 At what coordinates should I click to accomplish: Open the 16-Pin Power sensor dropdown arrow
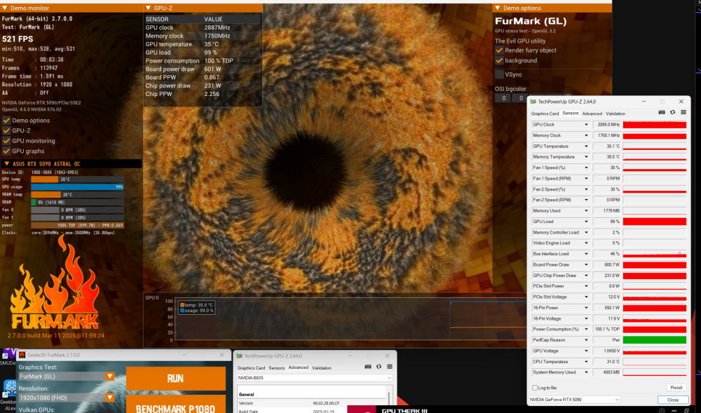[x=586, y=308]
